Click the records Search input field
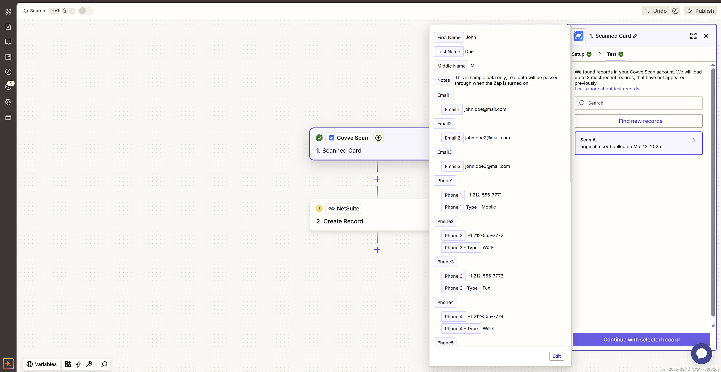The width and height of the screenshot is (721, 372). point(638,103)
